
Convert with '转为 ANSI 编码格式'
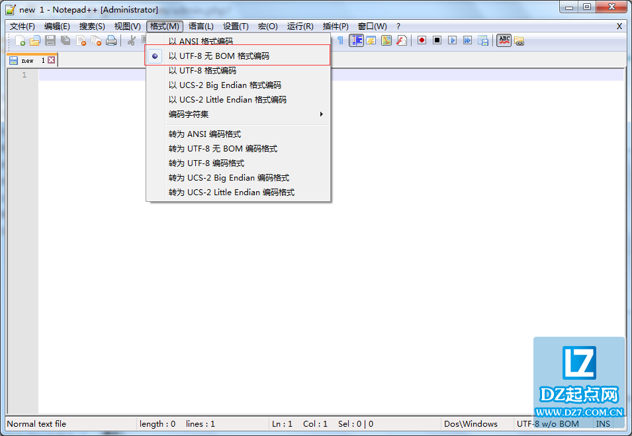[238, 134]
